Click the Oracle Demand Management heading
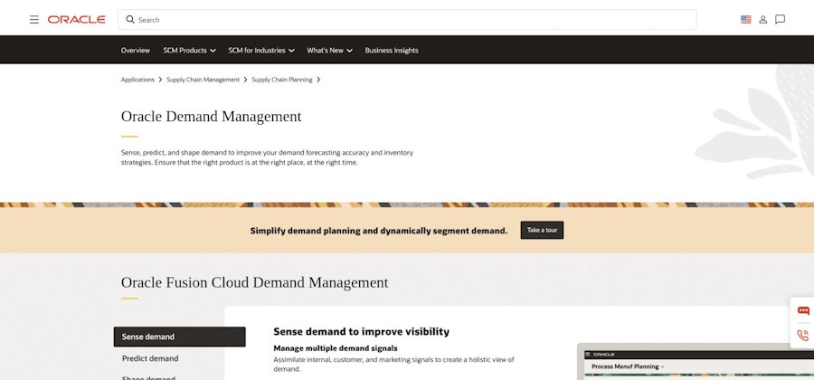This screenshot has width=814, height=380. pos(212,117)
